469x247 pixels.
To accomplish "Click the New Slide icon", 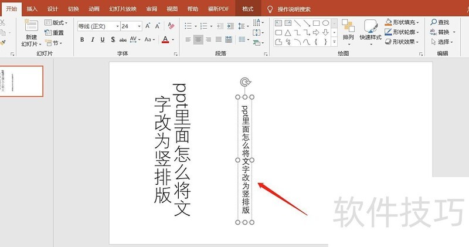I will click(x=31, y=26).
